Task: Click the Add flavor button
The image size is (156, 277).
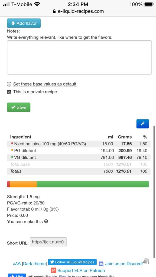Action: (24, 23)
